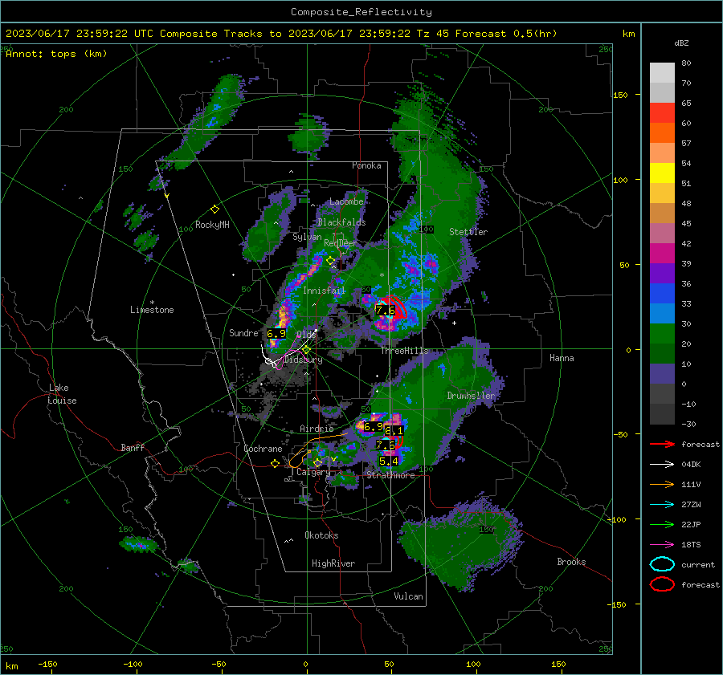This screenshot has width=723, height=675.
Task: Click the dark orange swatch below red
Action: coord(662,133)
